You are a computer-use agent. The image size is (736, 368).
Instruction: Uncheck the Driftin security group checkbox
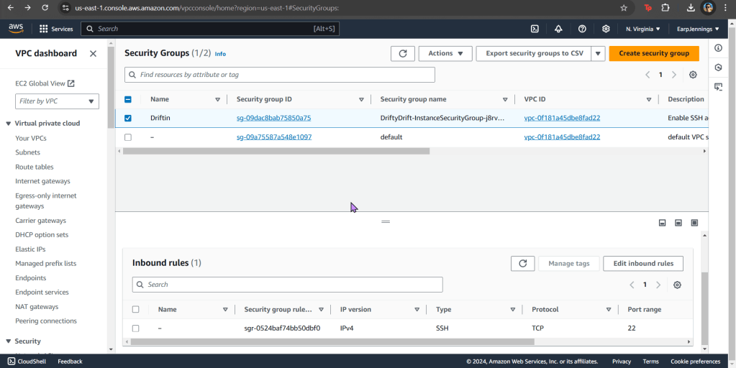(128, 118)
